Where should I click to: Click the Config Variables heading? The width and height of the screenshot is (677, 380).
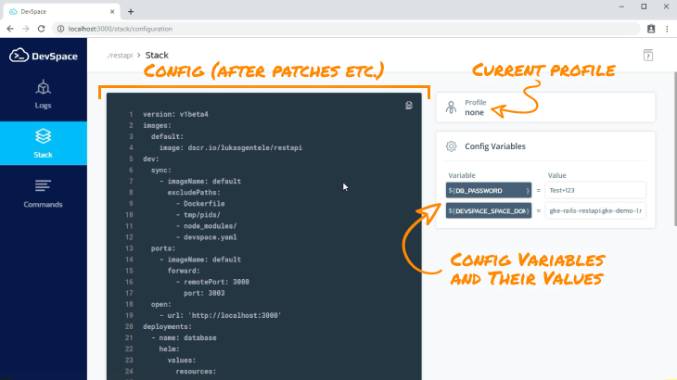(x=495, y=146)
